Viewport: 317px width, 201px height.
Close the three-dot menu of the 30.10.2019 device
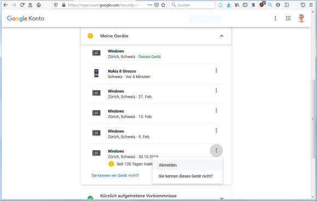coord(216,151)
